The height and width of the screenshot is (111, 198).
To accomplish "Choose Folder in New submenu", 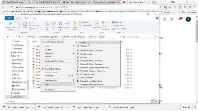I will tap(98, 43).
